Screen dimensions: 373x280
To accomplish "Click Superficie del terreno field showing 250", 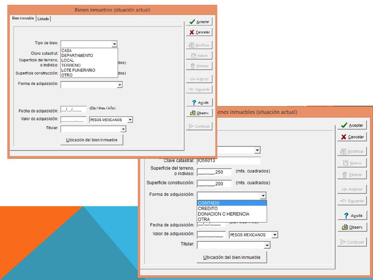I will [214, 172].
